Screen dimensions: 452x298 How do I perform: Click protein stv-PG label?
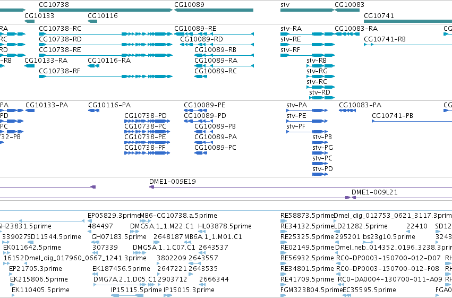point(322,147)
